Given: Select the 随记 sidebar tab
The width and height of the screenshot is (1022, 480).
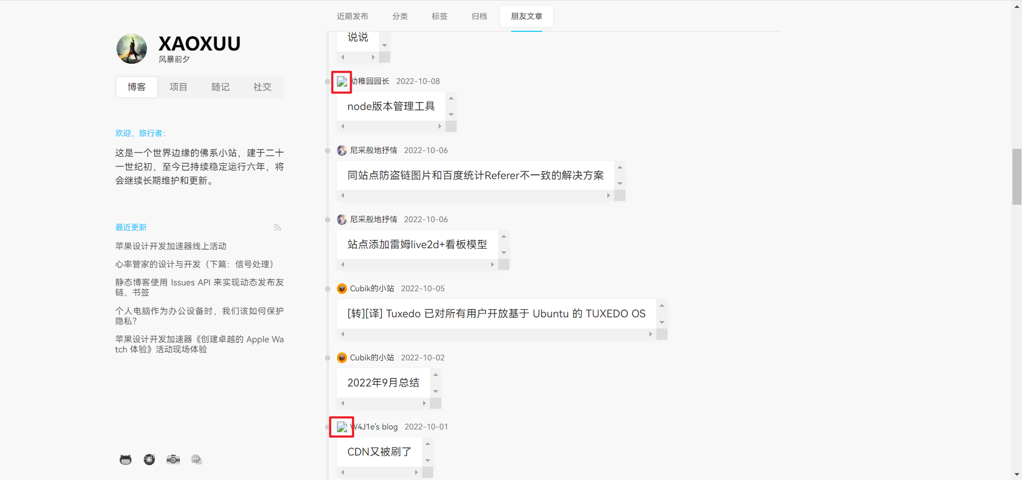Looking at the screenshot, I should 220,87.
